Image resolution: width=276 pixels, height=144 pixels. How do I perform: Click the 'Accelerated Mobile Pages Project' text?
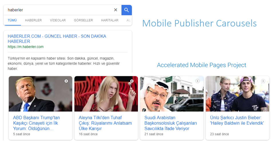pyautogui.click(x=202, y=65)
